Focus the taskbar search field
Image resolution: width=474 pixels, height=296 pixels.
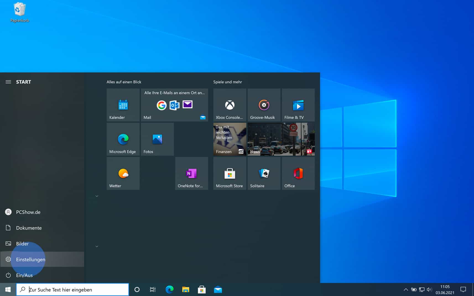(x=72, y=289)
